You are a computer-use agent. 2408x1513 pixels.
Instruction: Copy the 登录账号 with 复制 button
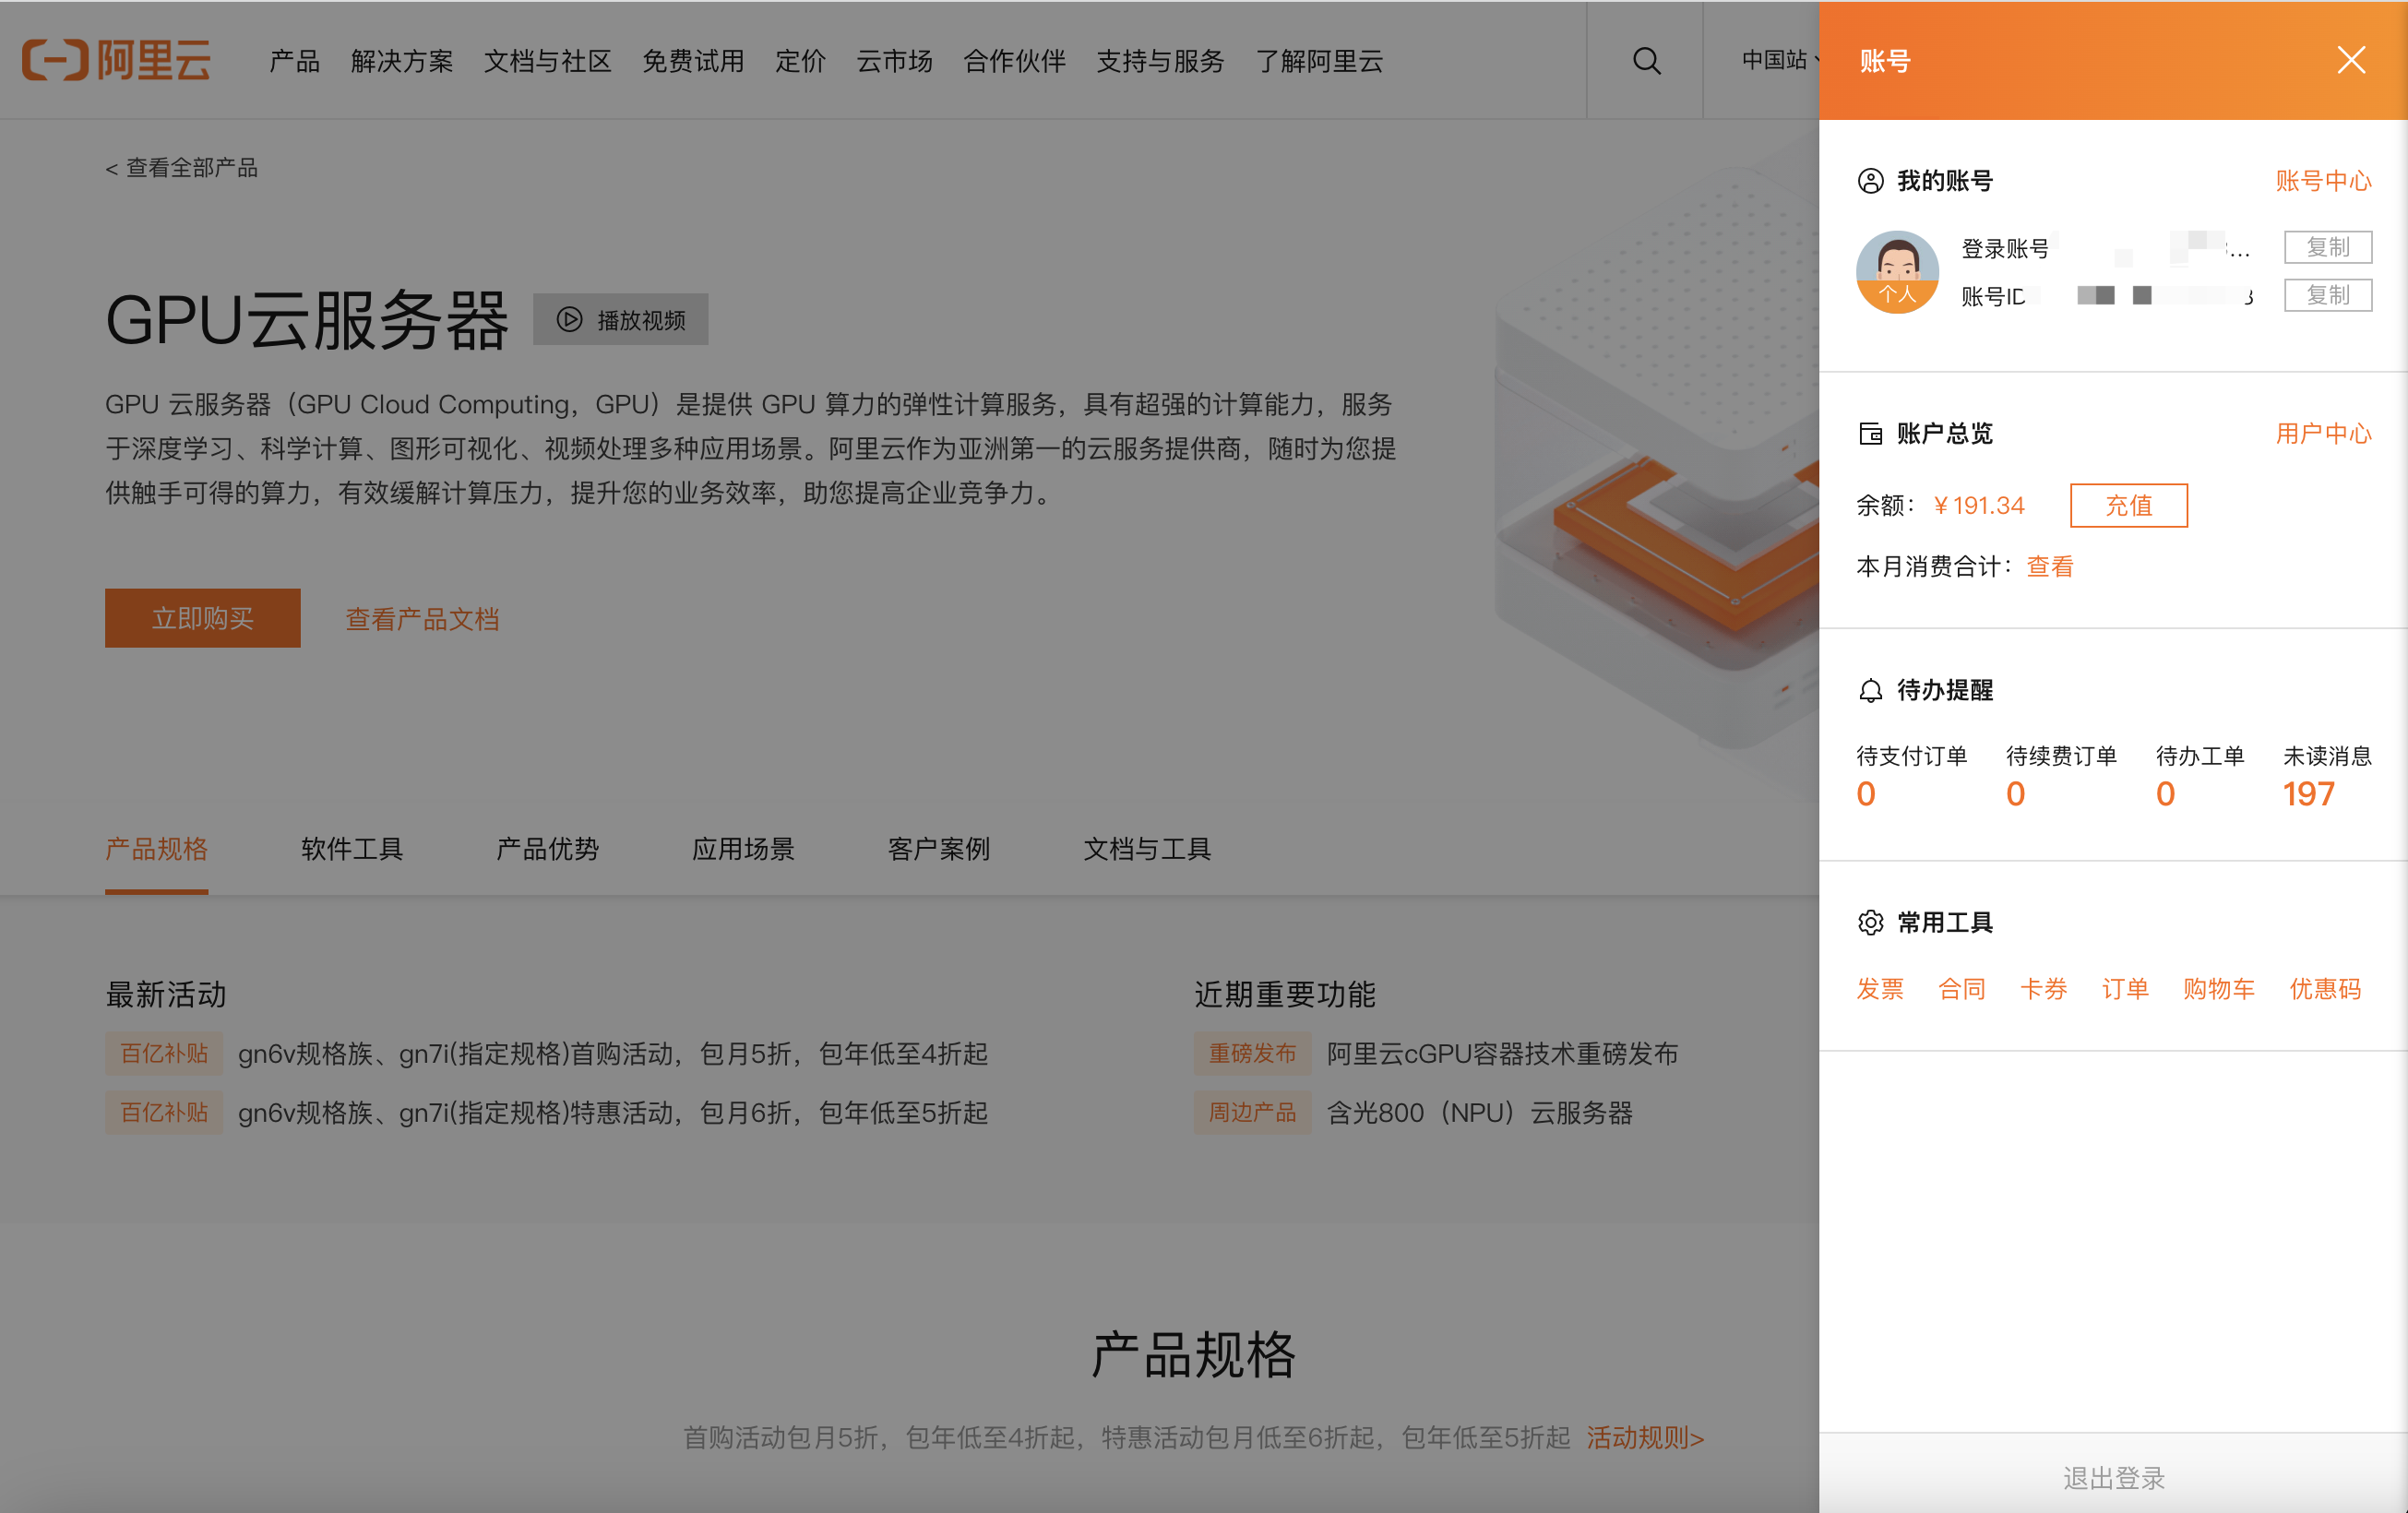tap(2327, 247)
